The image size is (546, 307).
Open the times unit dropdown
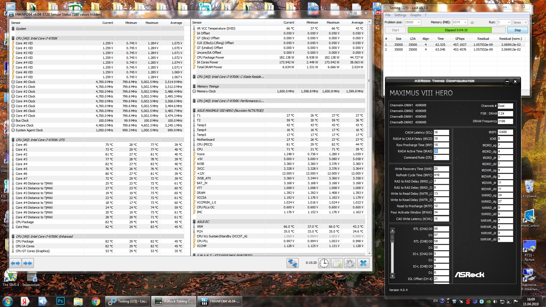coord(526,22)
